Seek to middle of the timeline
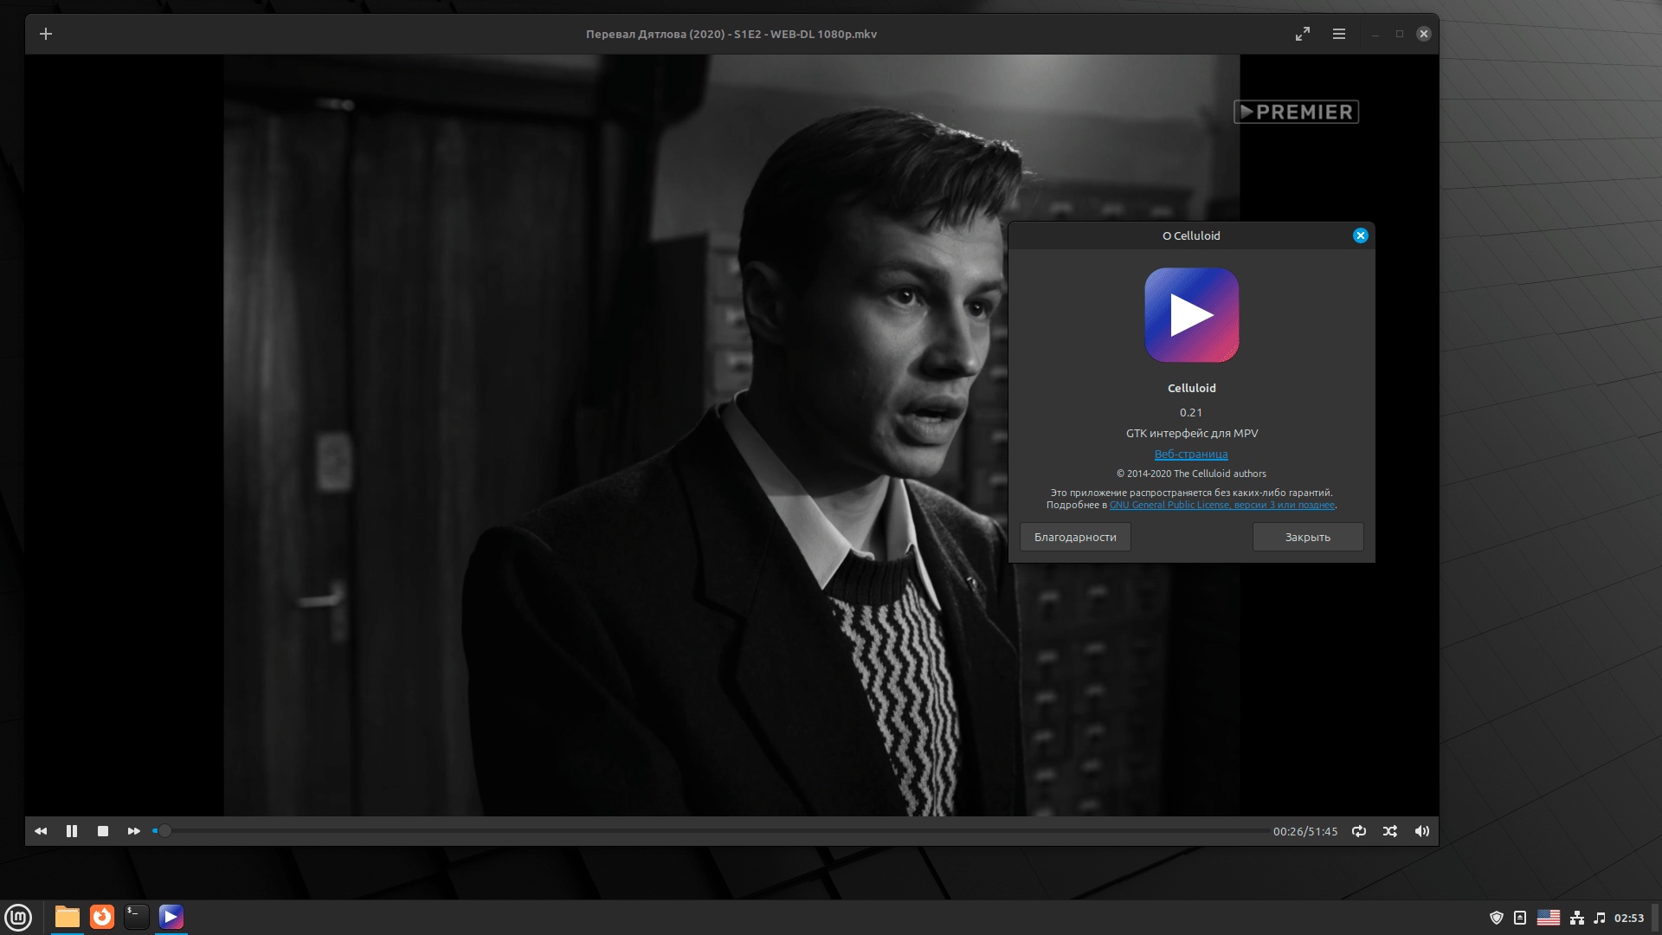Viewport: 1662px width, 935px height. point(712,831)
